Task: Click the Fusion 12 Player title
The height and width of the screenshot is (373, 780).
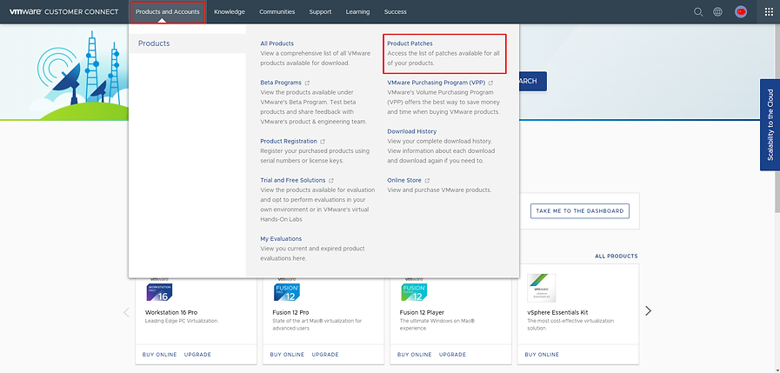Action: (x=422, y=312)
